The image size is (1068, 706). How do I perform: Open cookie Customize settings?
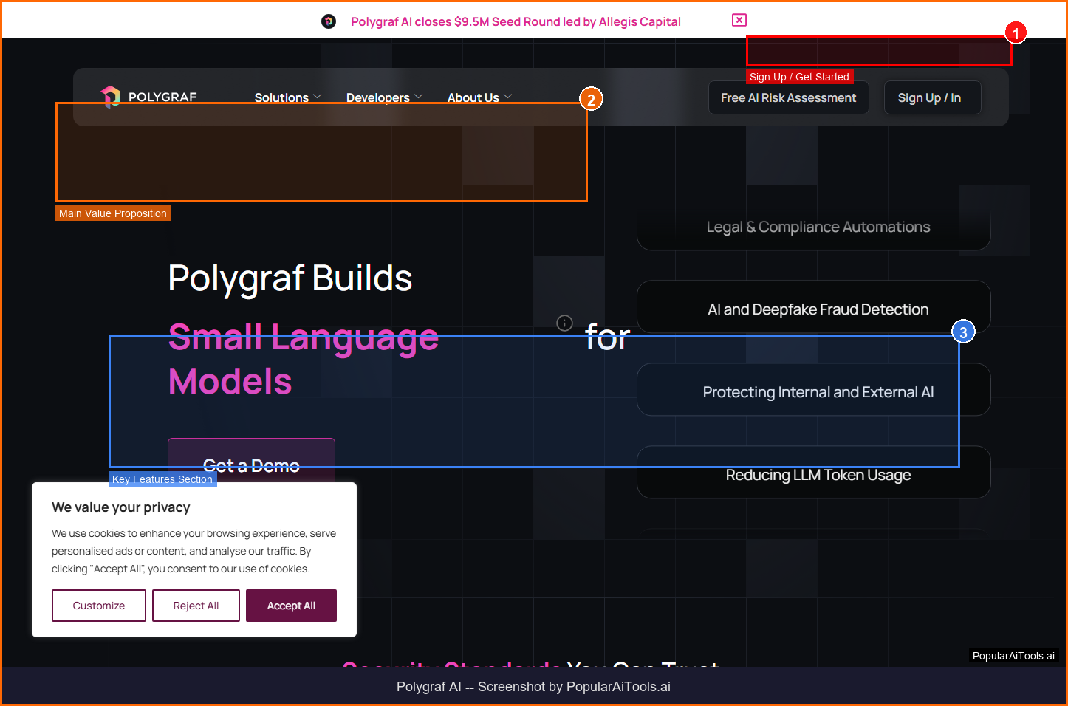tap(99, 606)
